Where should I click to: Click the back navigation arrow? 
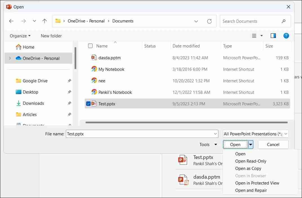(11, 21)
